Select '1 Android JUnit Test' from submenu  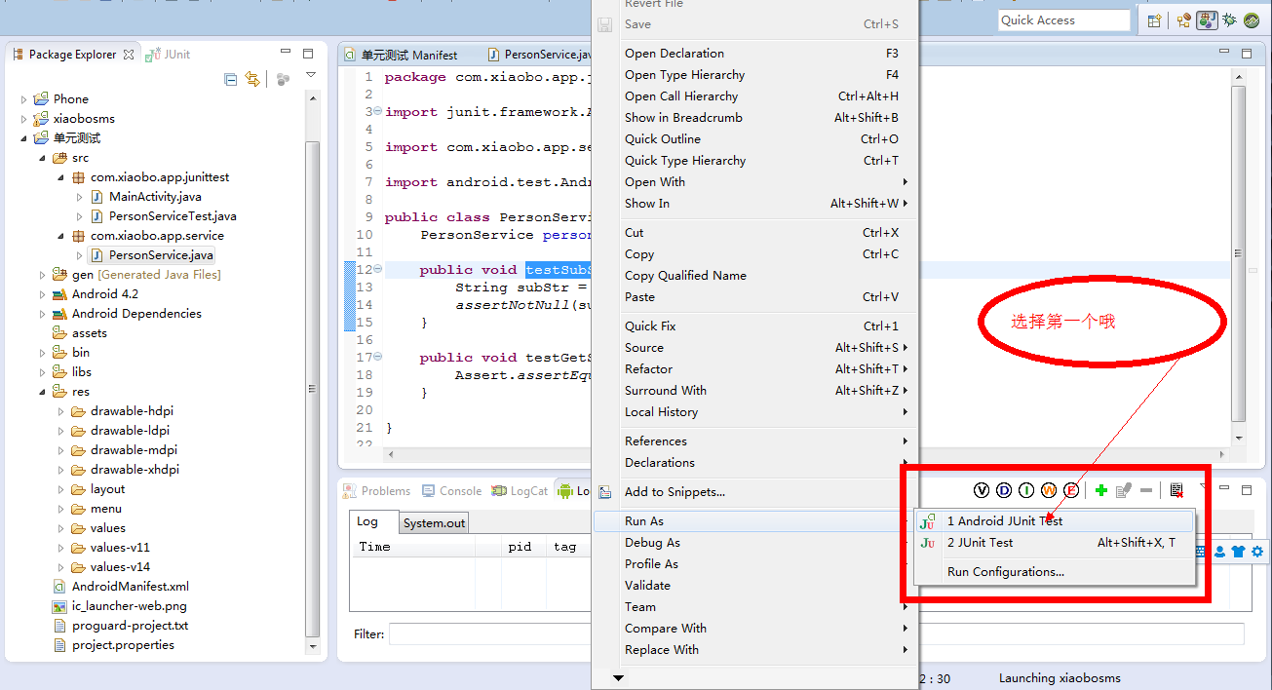[1005, 521]
